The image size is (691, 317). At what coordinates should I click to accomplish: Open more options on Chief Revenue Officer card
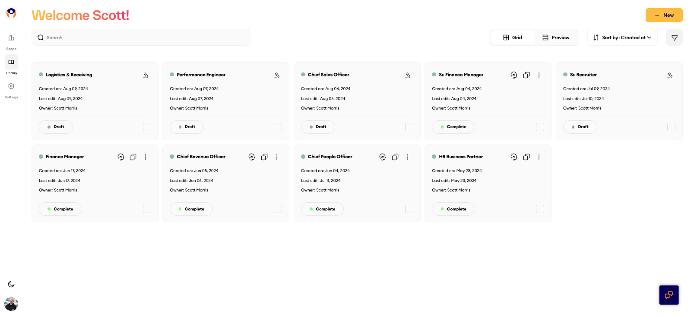tap(277, 157)
